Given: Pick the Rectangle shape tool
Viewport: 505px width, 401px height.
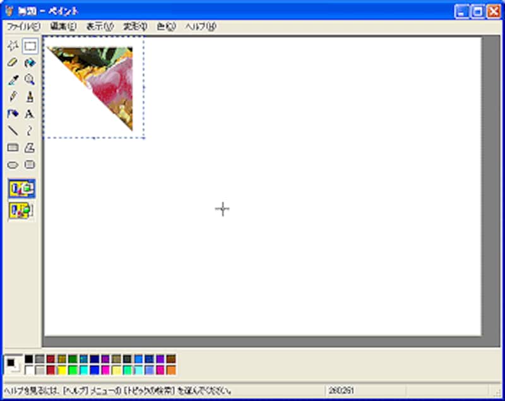Looking at the screenshot, I should (x=13, y=148).
